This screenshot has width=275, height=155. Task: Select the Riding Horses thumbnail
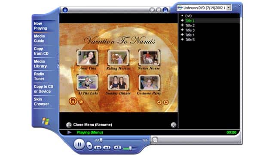118,58
